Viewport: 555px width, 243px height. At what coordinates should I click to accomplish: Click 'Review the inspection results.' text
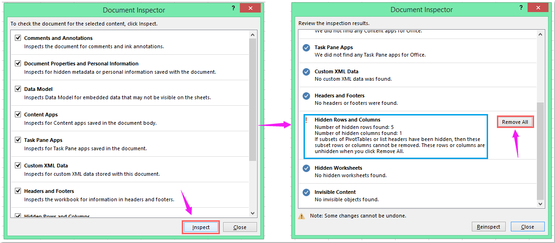(334, 23)
